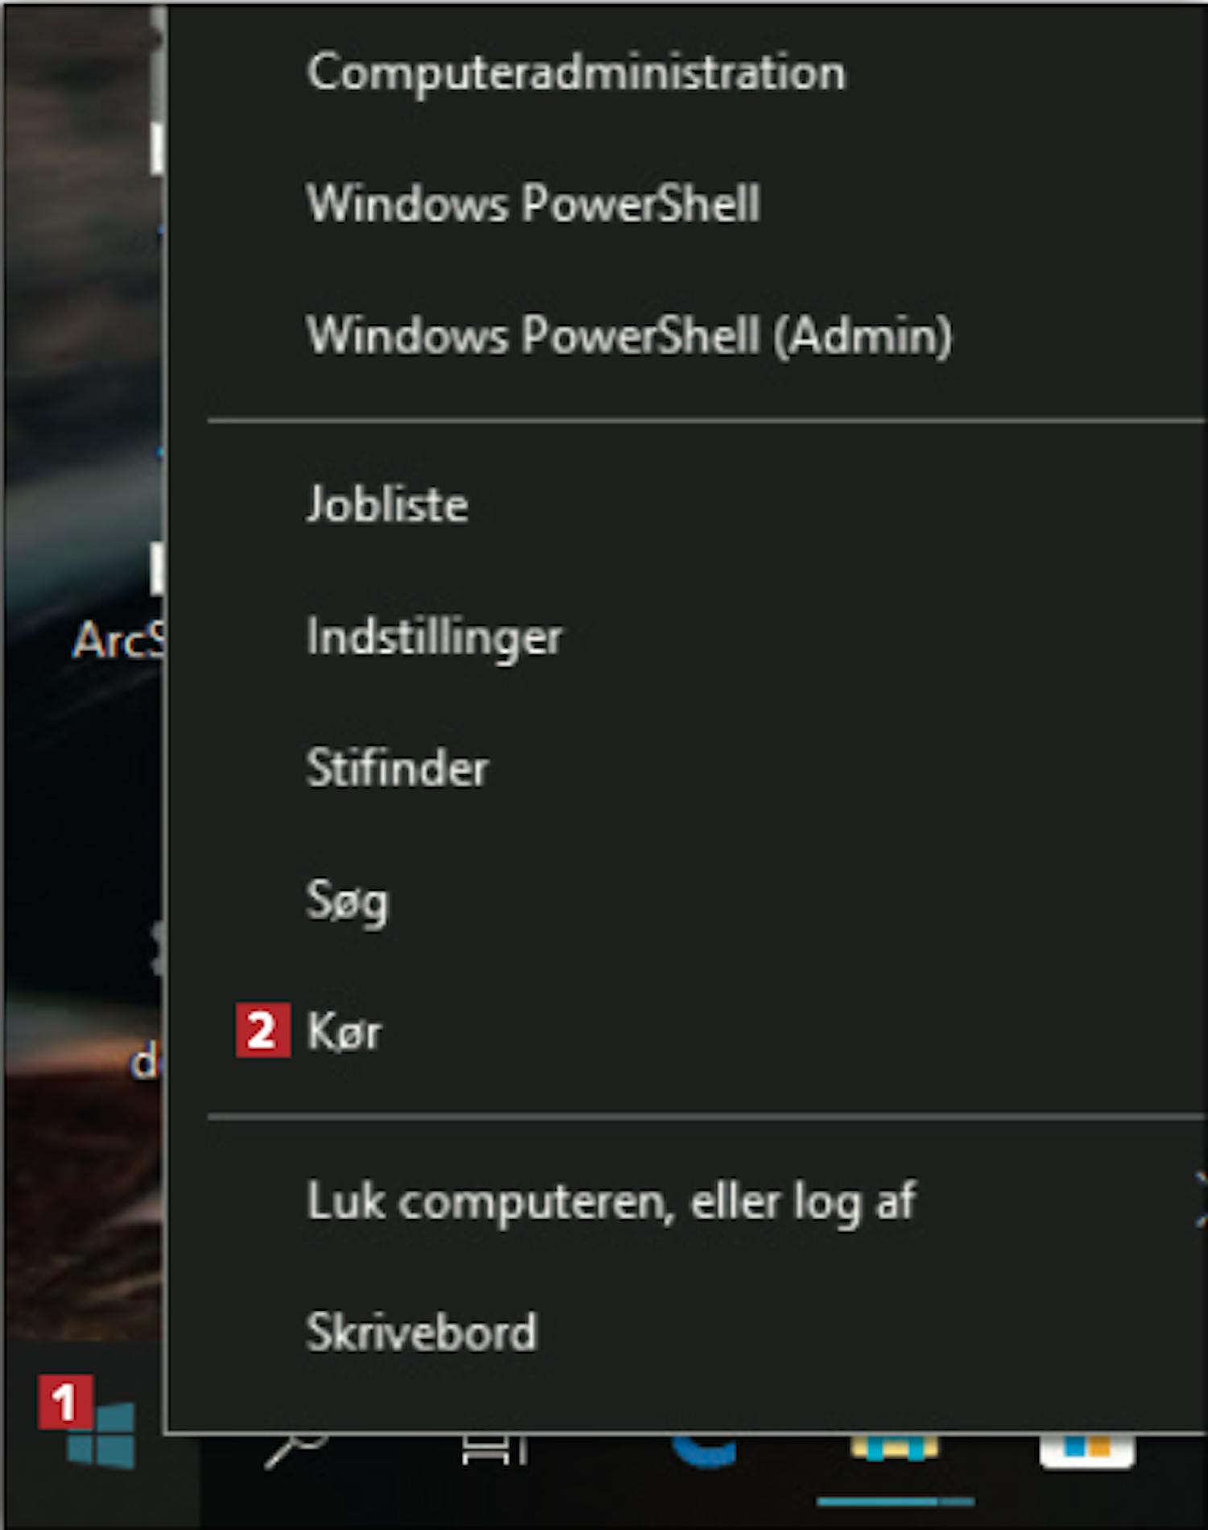The image size is (1208, 1530).
Task: Click the Windows Start button
Action: click(x=101, y=1435)
